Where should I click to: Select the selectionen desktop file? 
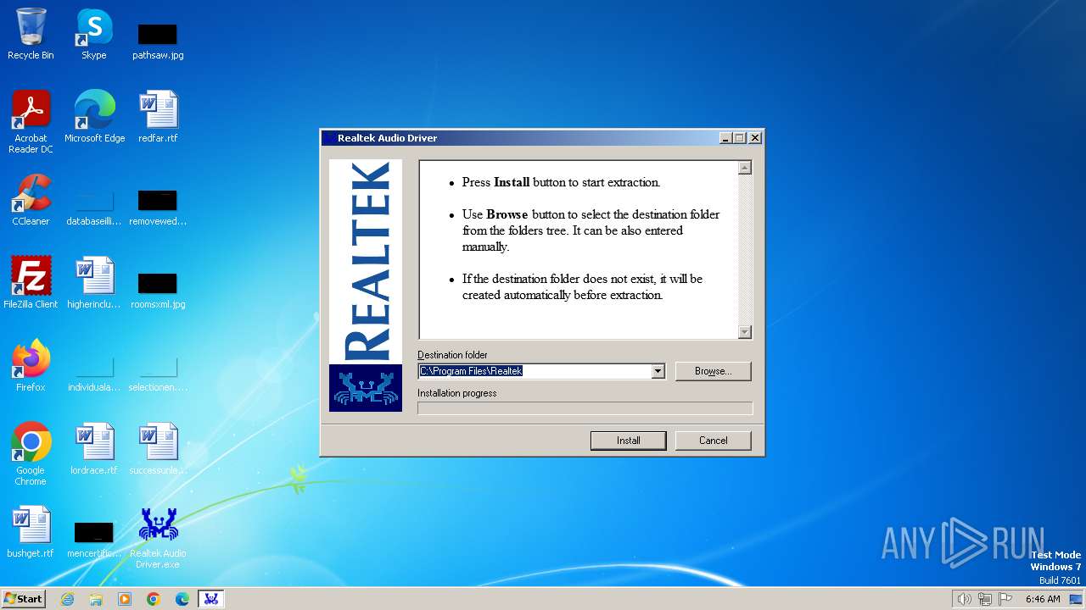click(158, 373)
